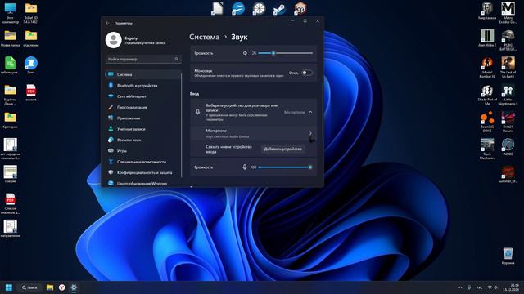Collapse the input device selection expander
The width and height of the screenshot is (524, 294).
pos(311,113)
